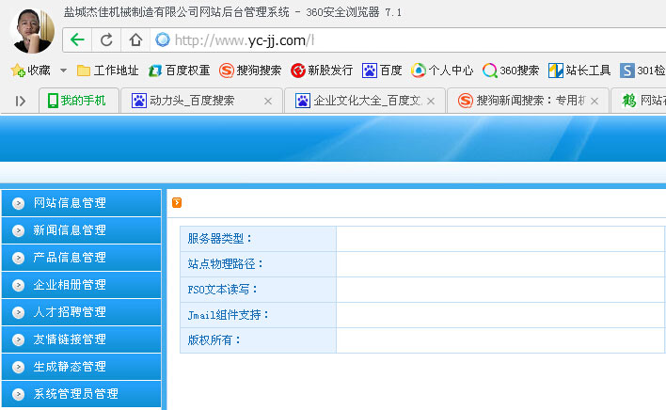Switch to the 我的手机 tab

pos(80,101)
